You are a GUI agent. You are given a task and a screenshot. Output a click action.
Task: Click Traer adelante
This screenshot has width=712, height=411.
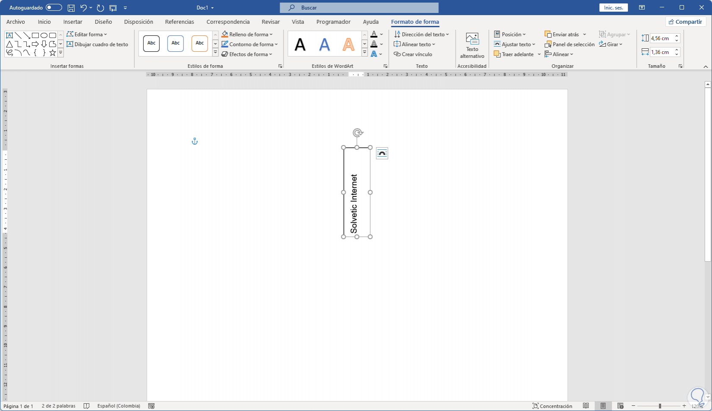point(514,54)
